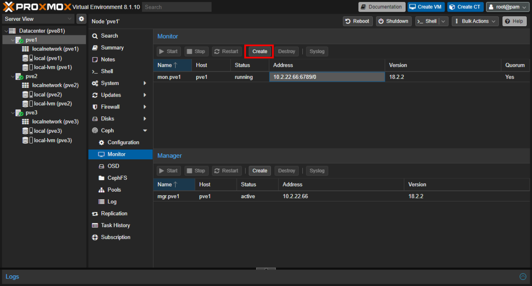Click the Shutdown button
Screen dimensions: 532x286
click(x=394, y=21)
